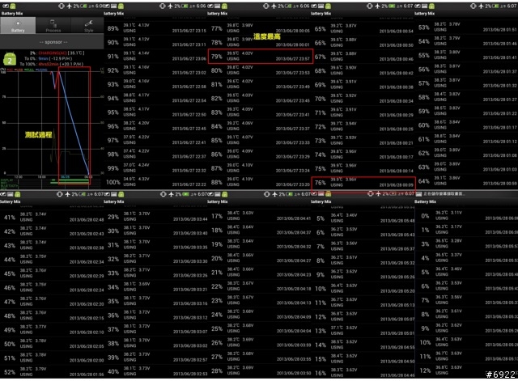
Task: Select the 37% battery log row
Action: (155, 329)
